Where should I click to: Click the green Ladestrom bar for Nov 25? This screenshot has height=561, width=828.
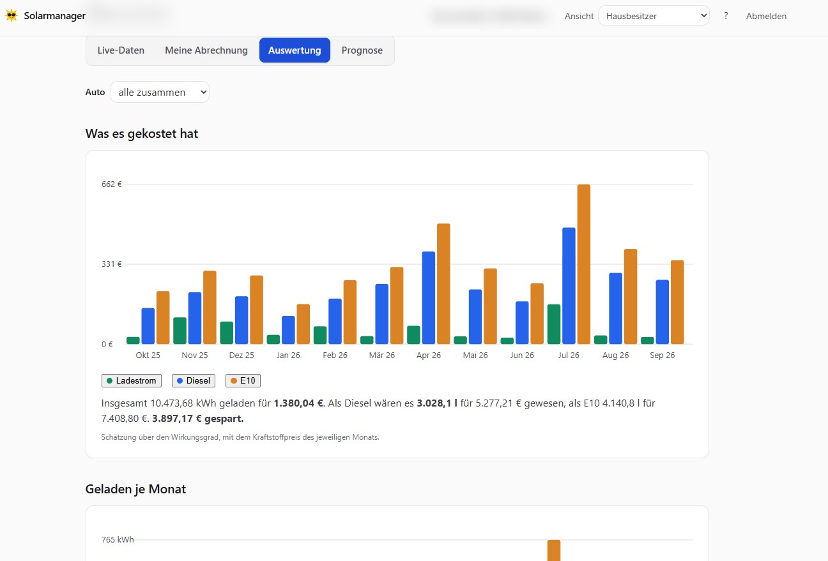[180, 331]
